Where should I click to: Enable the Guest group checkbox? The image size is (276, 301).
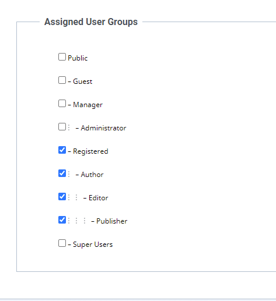62,80
